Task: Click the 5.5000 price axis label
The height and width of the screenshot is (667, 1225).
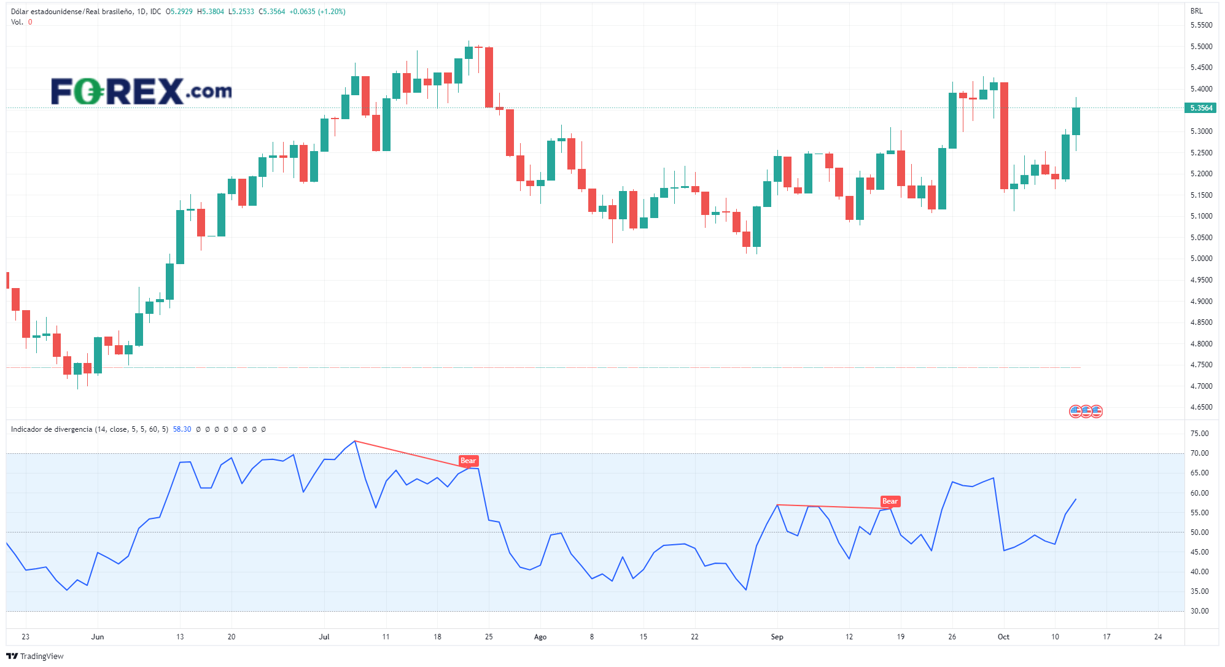Action: pyautogui.click(x=1201, y=47)
